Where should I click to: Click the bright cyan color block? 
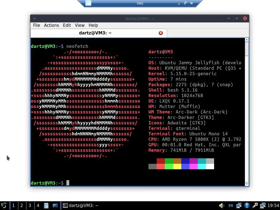pos(202,167)
